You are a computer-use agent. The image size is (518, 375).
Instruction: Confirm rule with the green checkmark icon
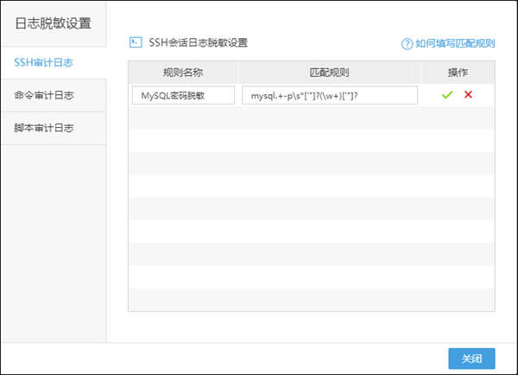[447, 95]
